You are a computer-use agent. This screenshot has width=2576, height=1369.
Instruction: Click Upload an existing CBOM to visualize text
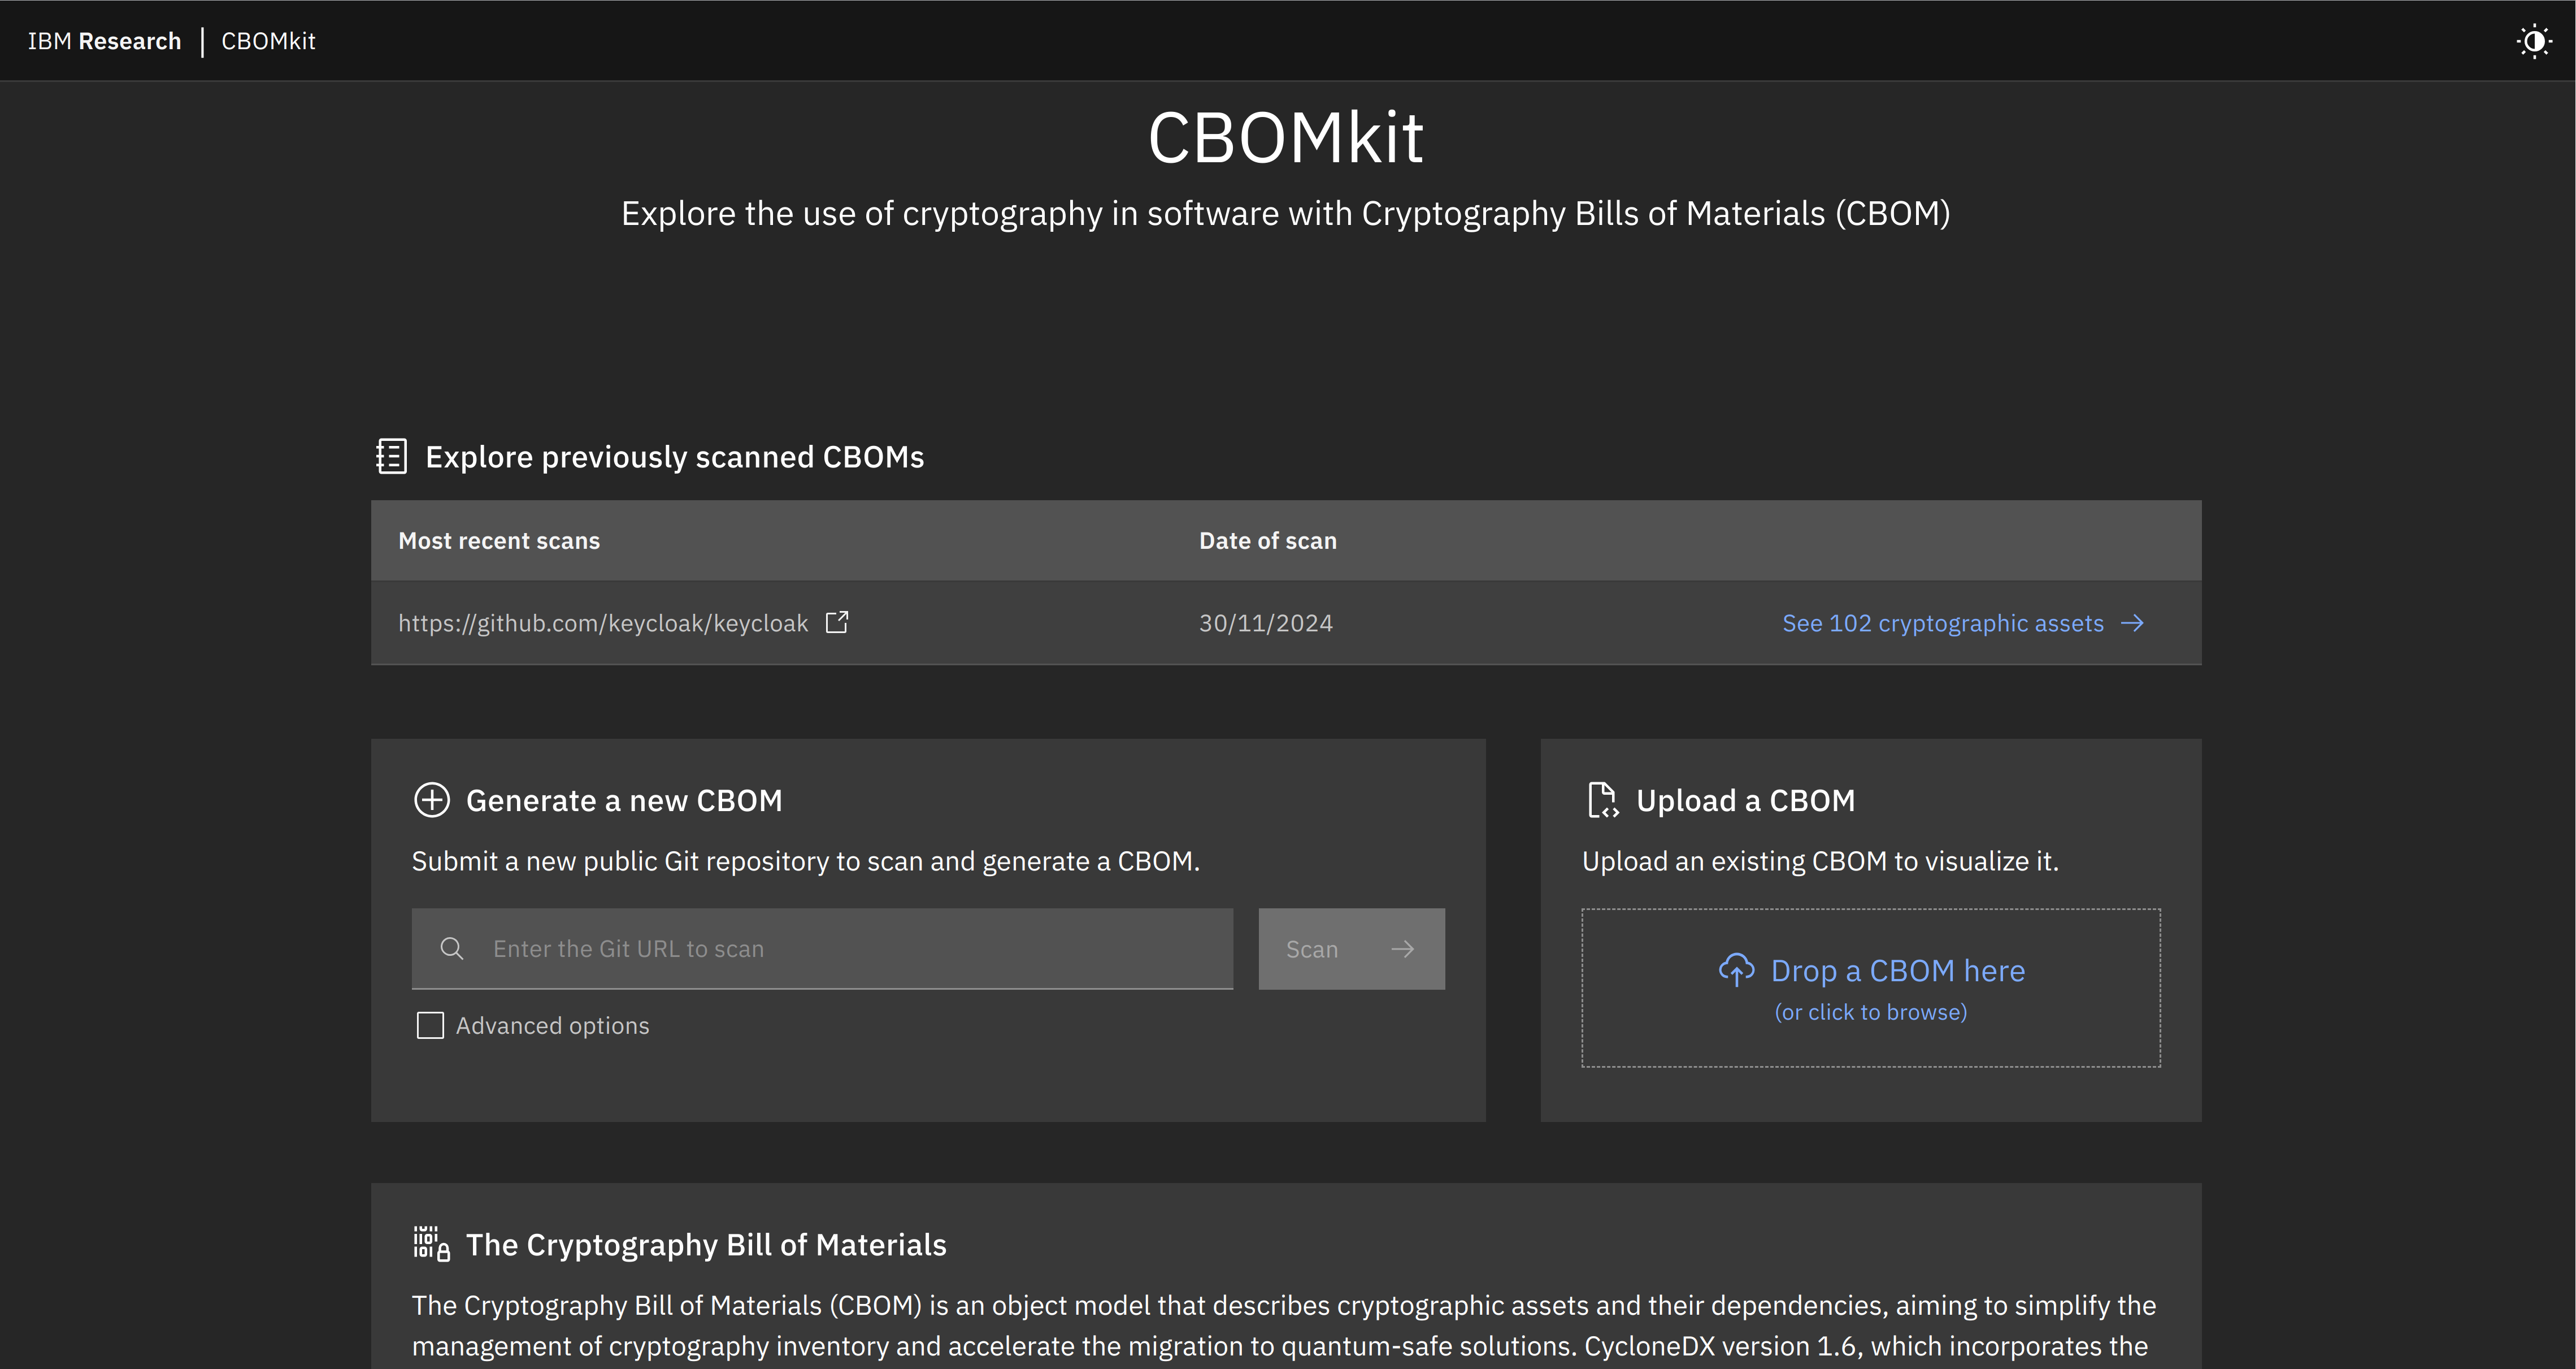click(x=1820, y=861)
